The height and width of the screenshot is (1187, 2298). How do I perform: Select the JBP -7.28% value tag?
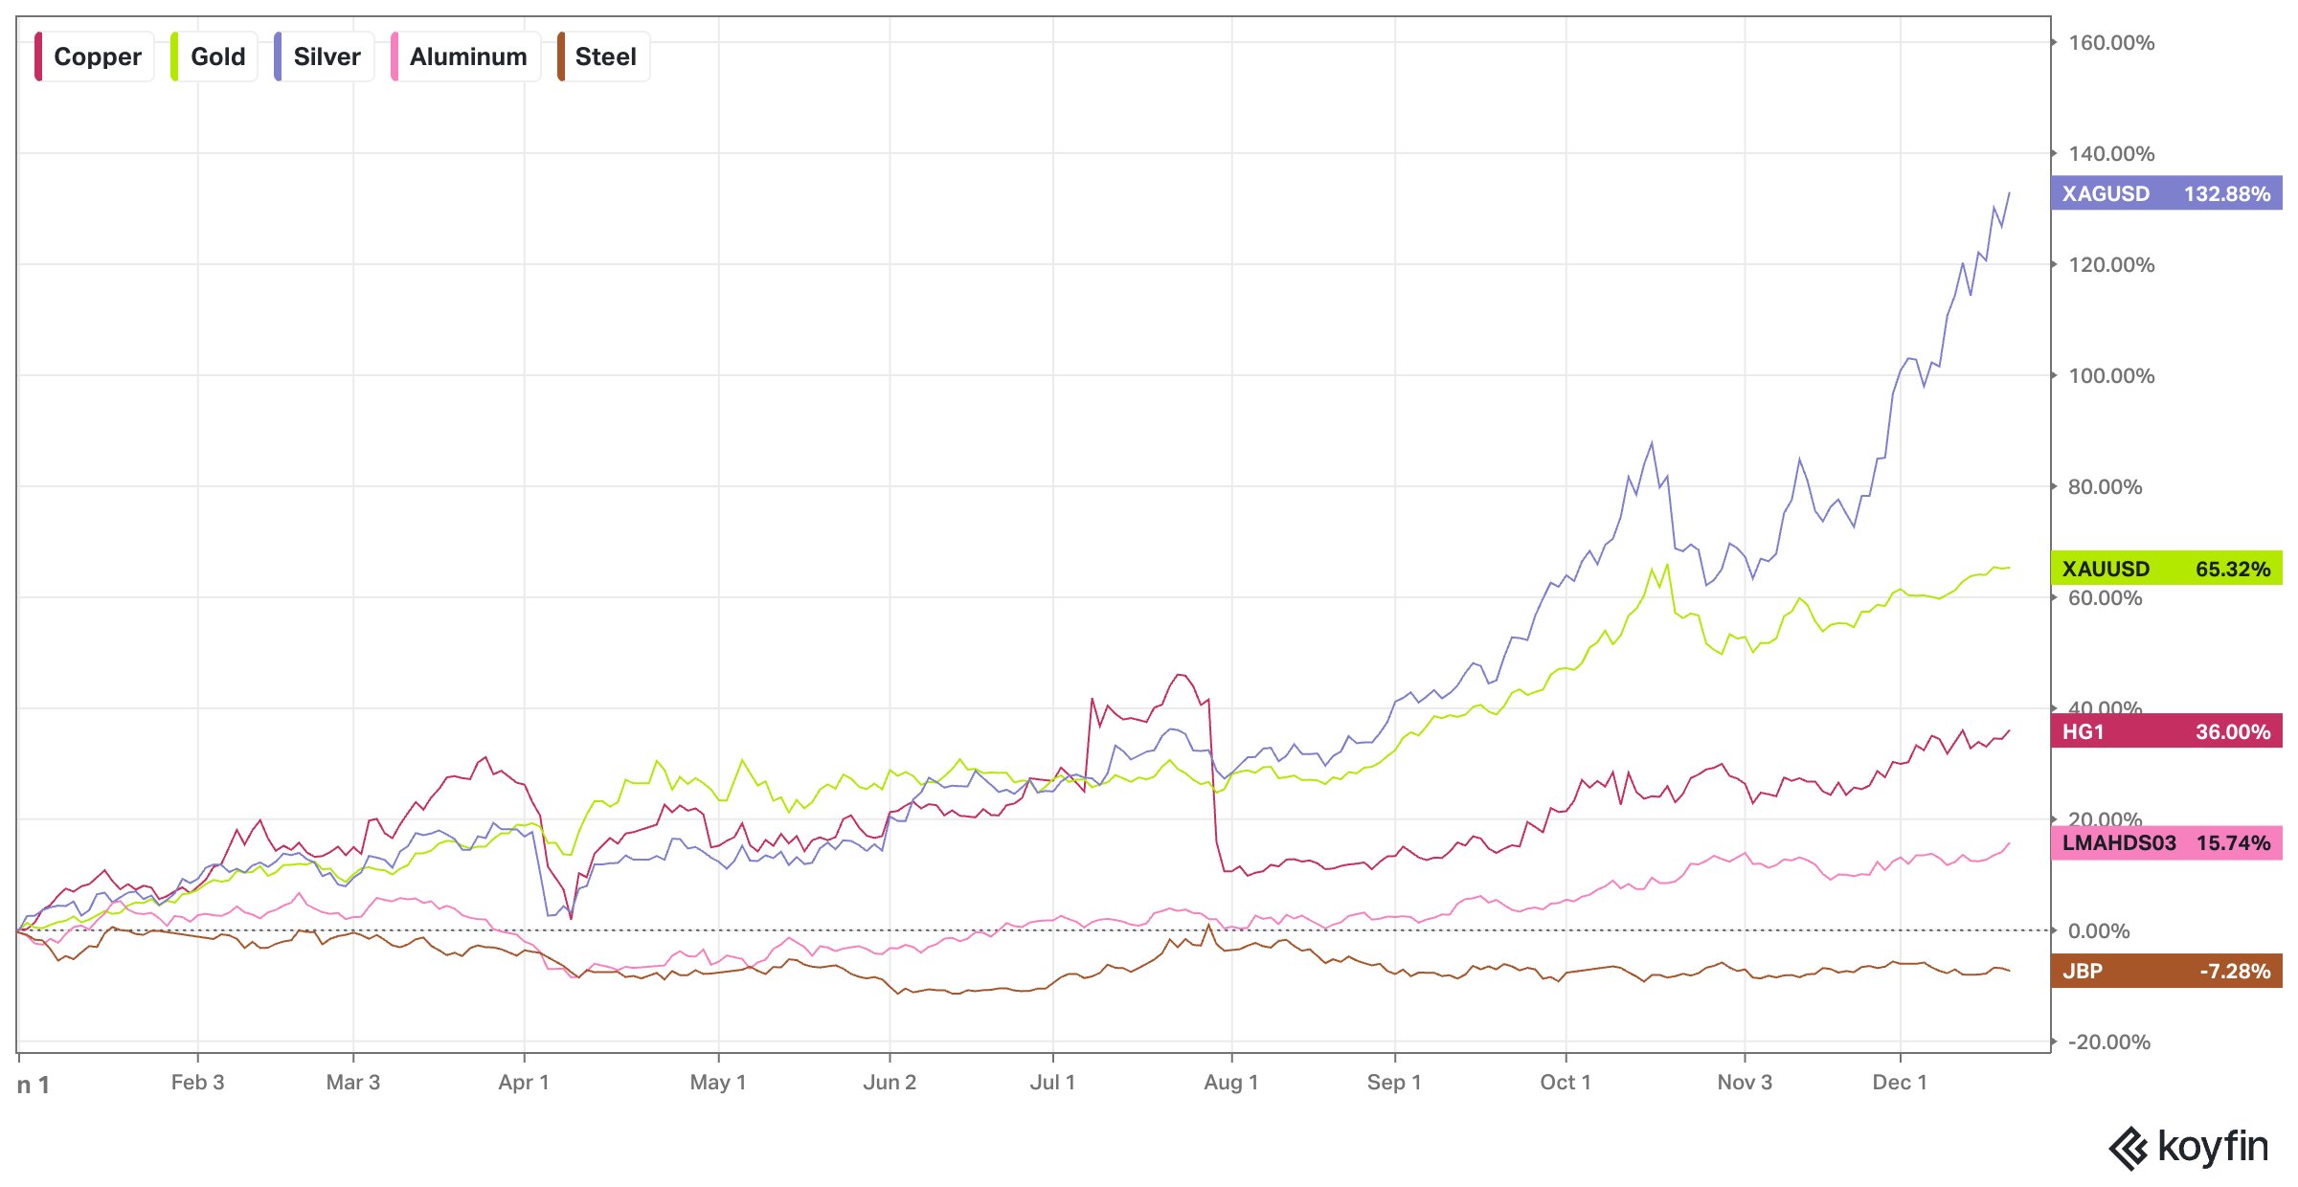tap(2166, 971)
